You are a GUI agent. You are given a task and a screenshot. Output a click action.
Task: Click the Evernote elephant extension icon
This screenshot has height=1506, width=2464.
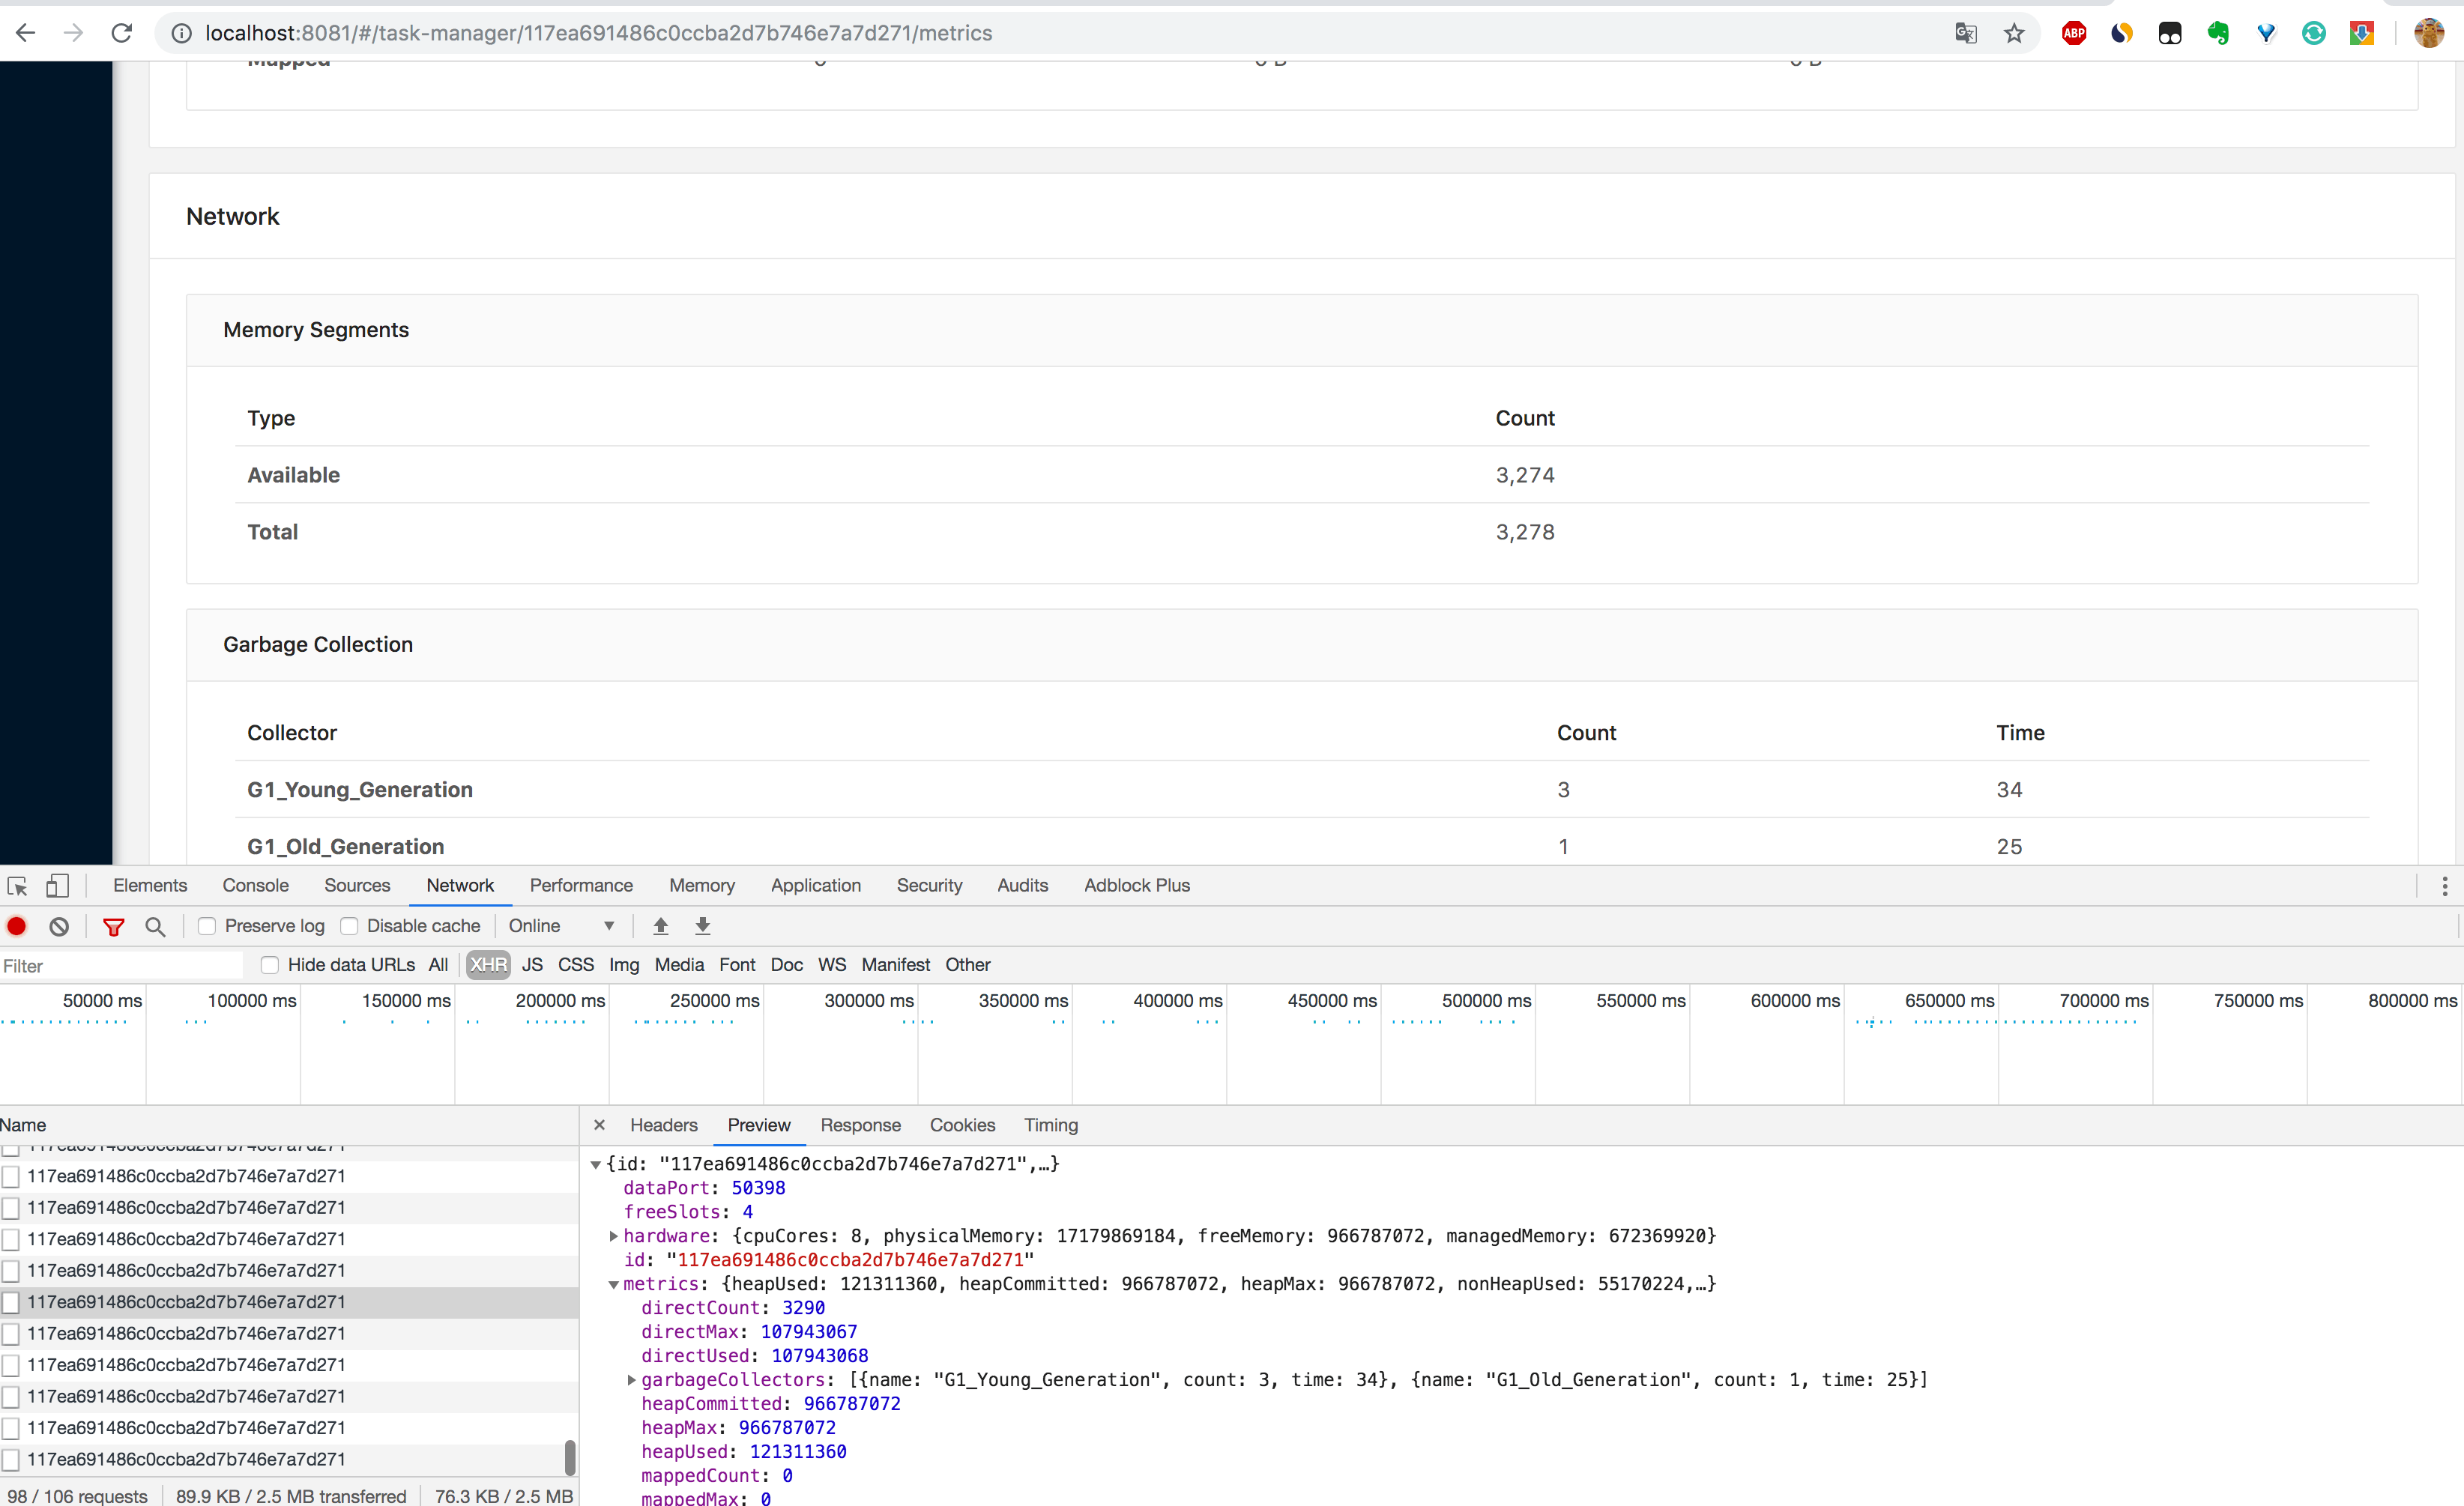(2217, 33)
